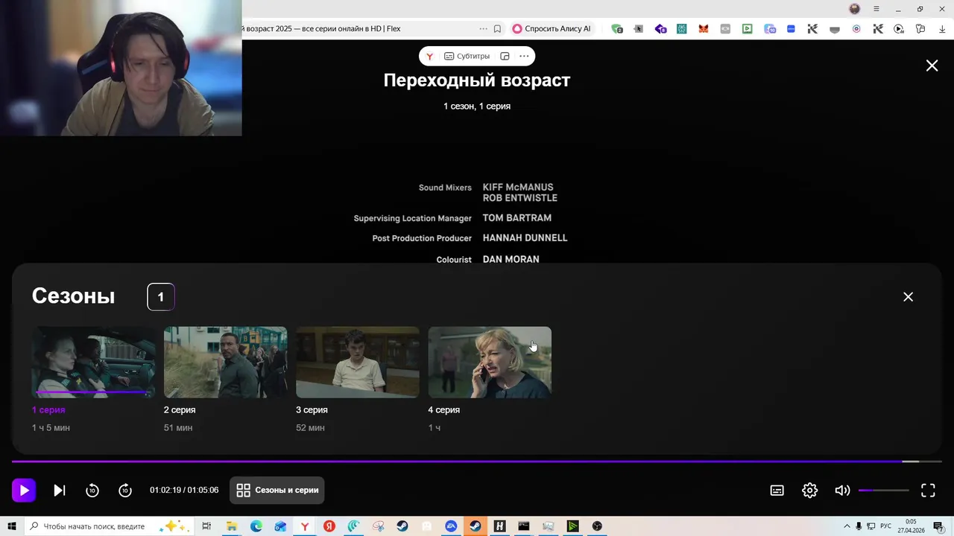Click Спросить Алису AI button

click(x=552, y=28)
